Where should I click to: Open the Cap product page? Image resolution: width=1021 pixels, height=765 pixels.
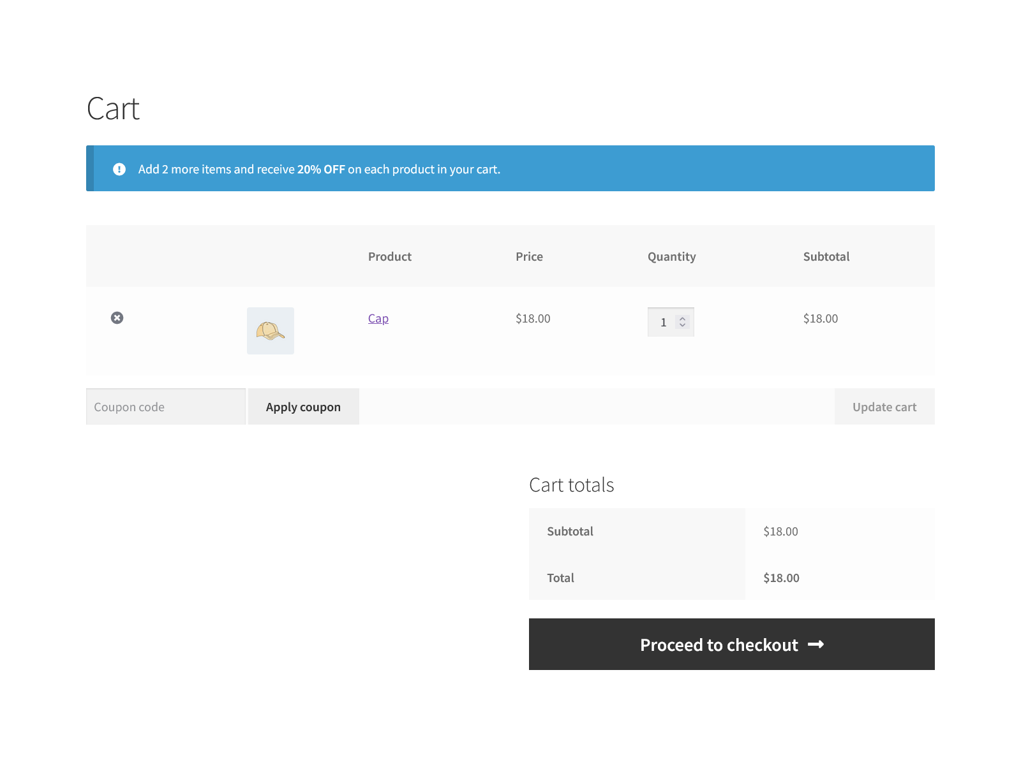(378, 318)
